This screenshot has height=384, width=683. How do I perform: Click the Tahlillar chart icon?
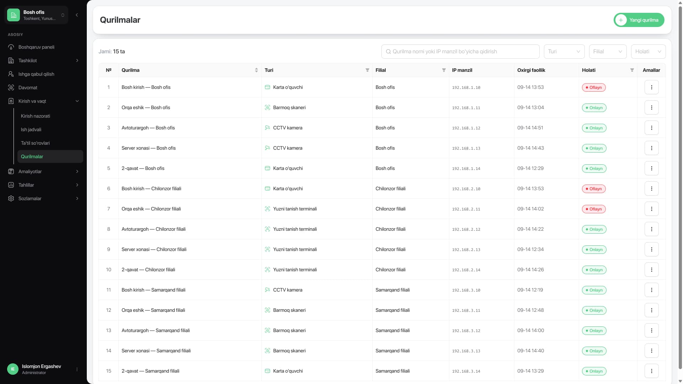click(x=11, y=185)
